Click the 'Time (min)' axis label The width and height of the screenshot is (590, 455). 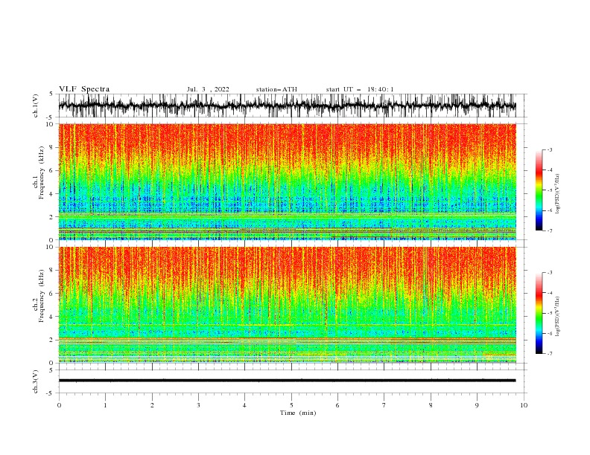point(298,413)
